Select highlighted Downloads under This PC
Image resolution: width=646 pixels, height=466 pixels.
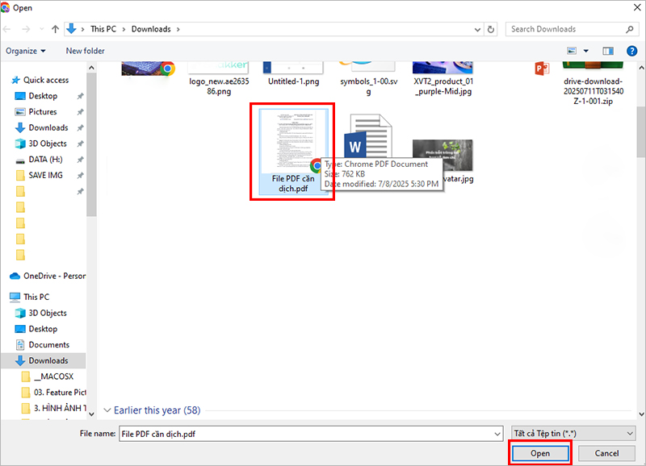pos(42,360)
